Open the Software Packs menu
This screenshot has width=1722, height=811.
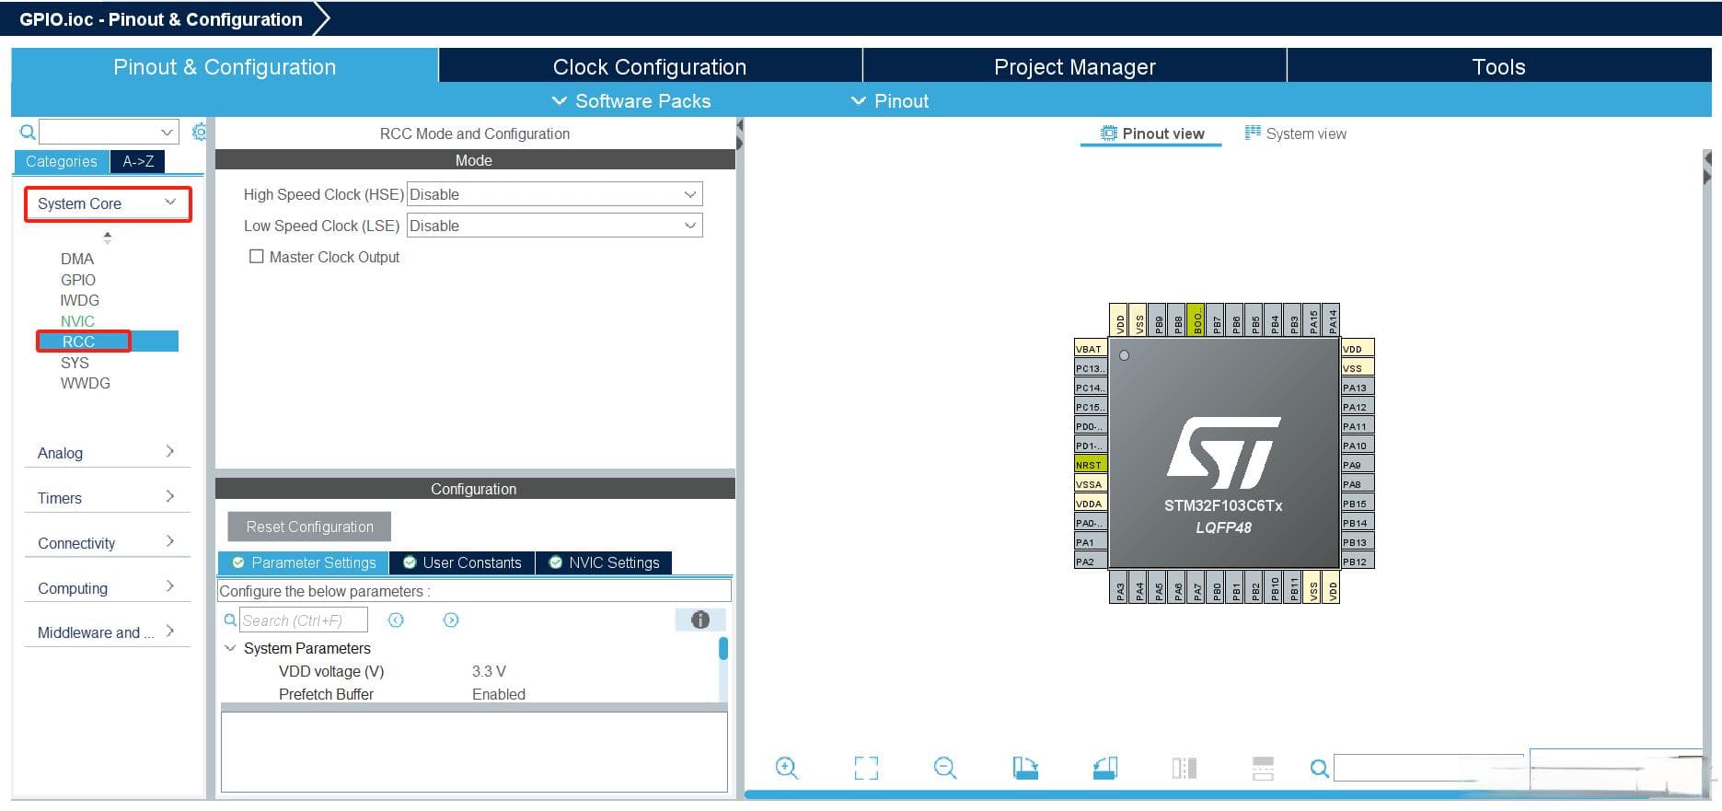pos(631,101)
